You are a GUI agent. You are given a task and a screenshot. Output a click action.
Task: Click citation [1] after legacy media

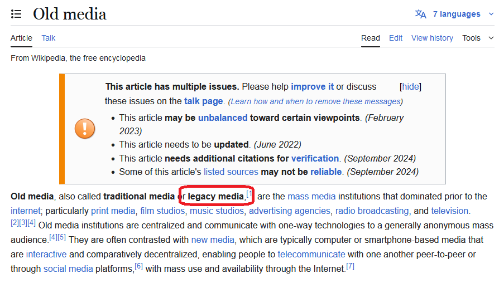(249, 193)
